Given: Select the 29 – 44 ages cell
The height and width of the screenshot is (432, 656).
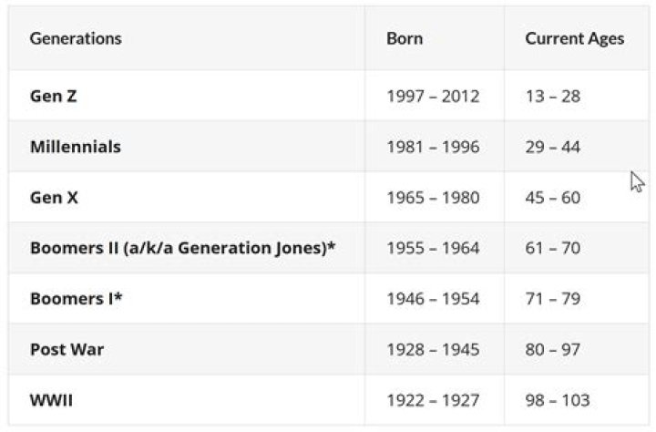Looking at the screenshot, I should click(552, 147).
